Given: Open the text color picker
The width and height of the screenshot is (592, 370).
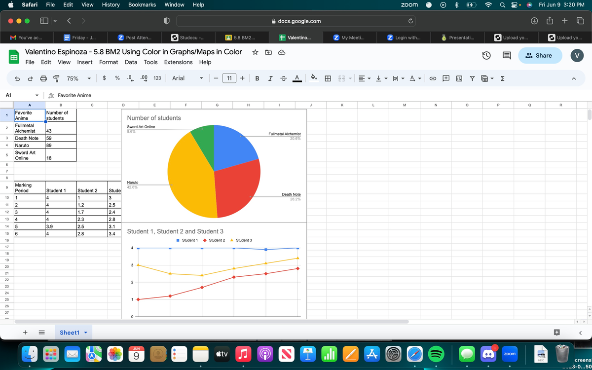Looking at the screenshot, I should click(x=296, y=78).
